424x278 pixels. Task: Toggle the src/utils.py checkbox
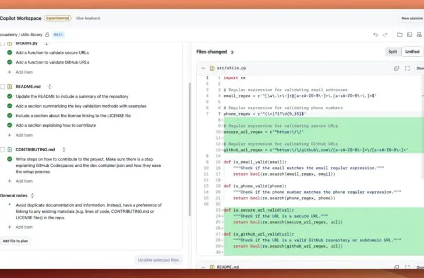click(2, 43)
